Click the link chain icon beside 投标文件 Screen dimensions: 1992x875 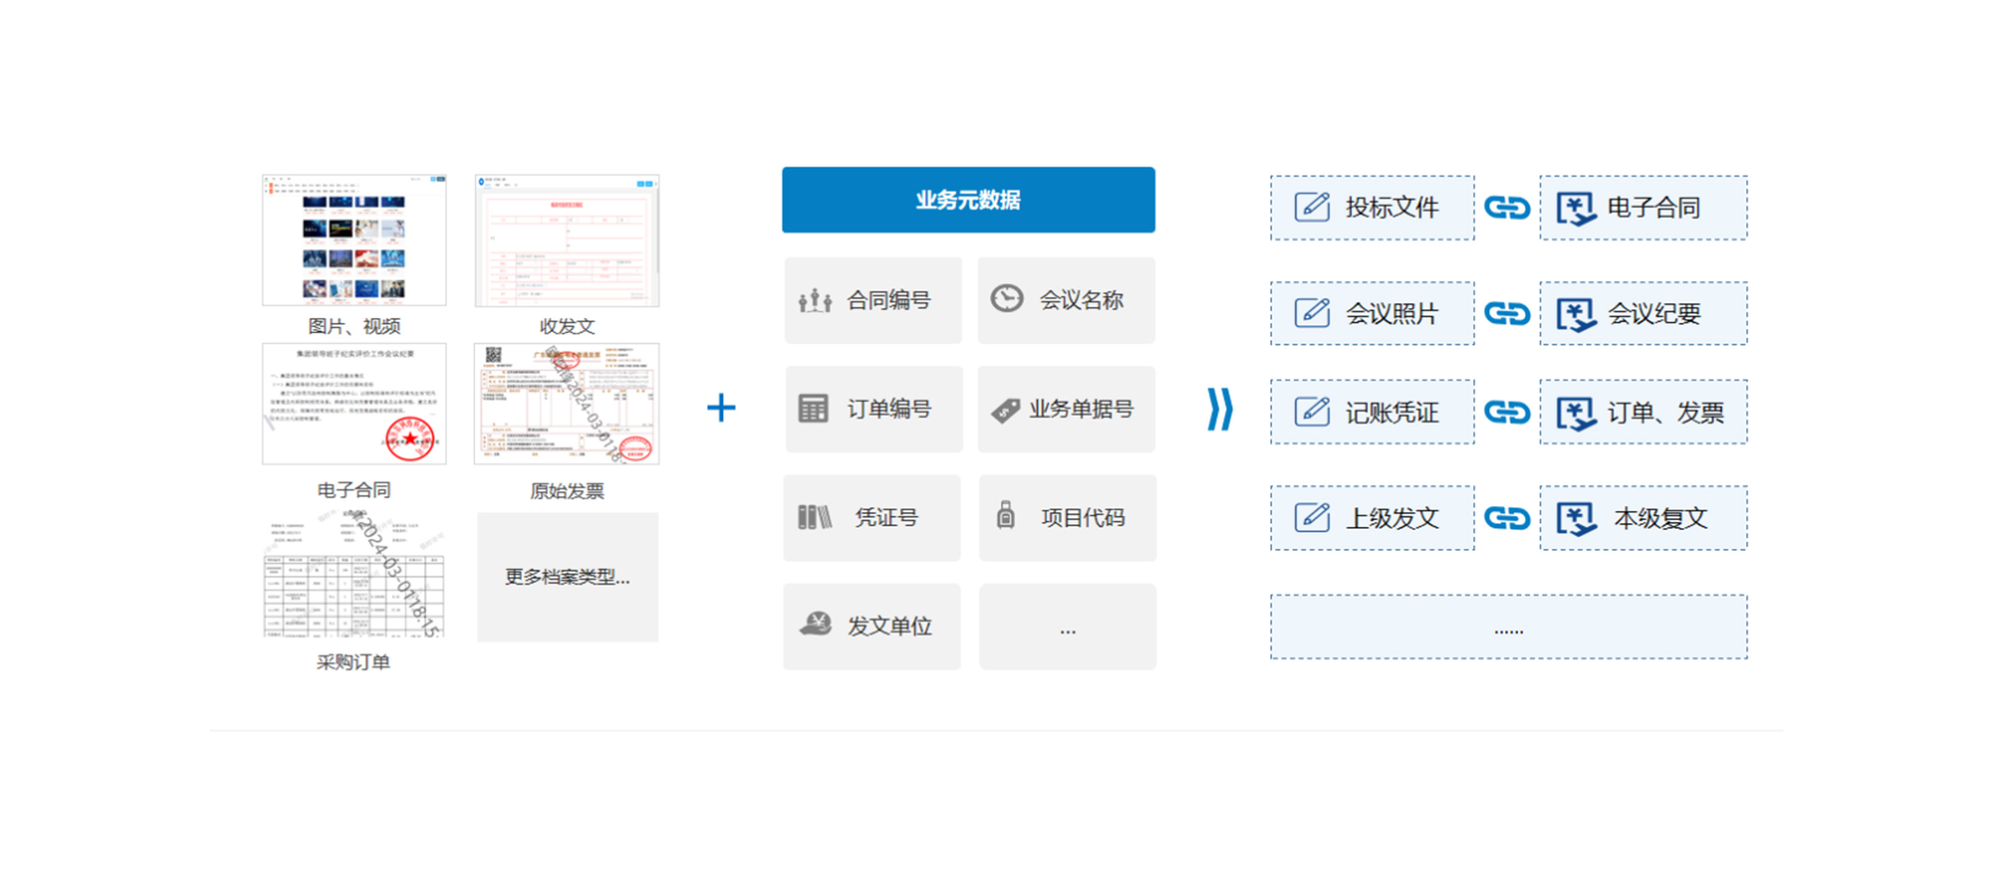pyautogui.click(x=1506, y=208)
